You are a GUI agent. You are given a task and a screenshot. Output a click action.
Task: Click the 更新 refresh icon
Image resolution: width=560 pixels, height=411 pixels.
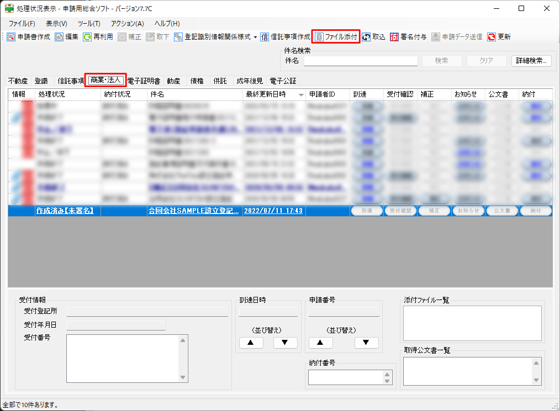pos(492,37)
